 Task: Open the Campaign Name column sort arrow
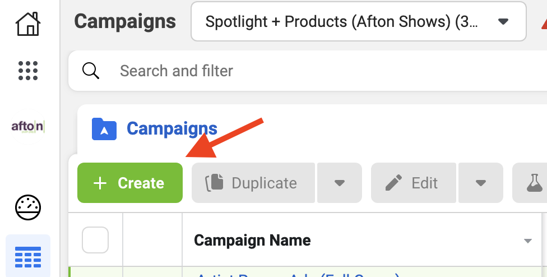tap(528, 241)
